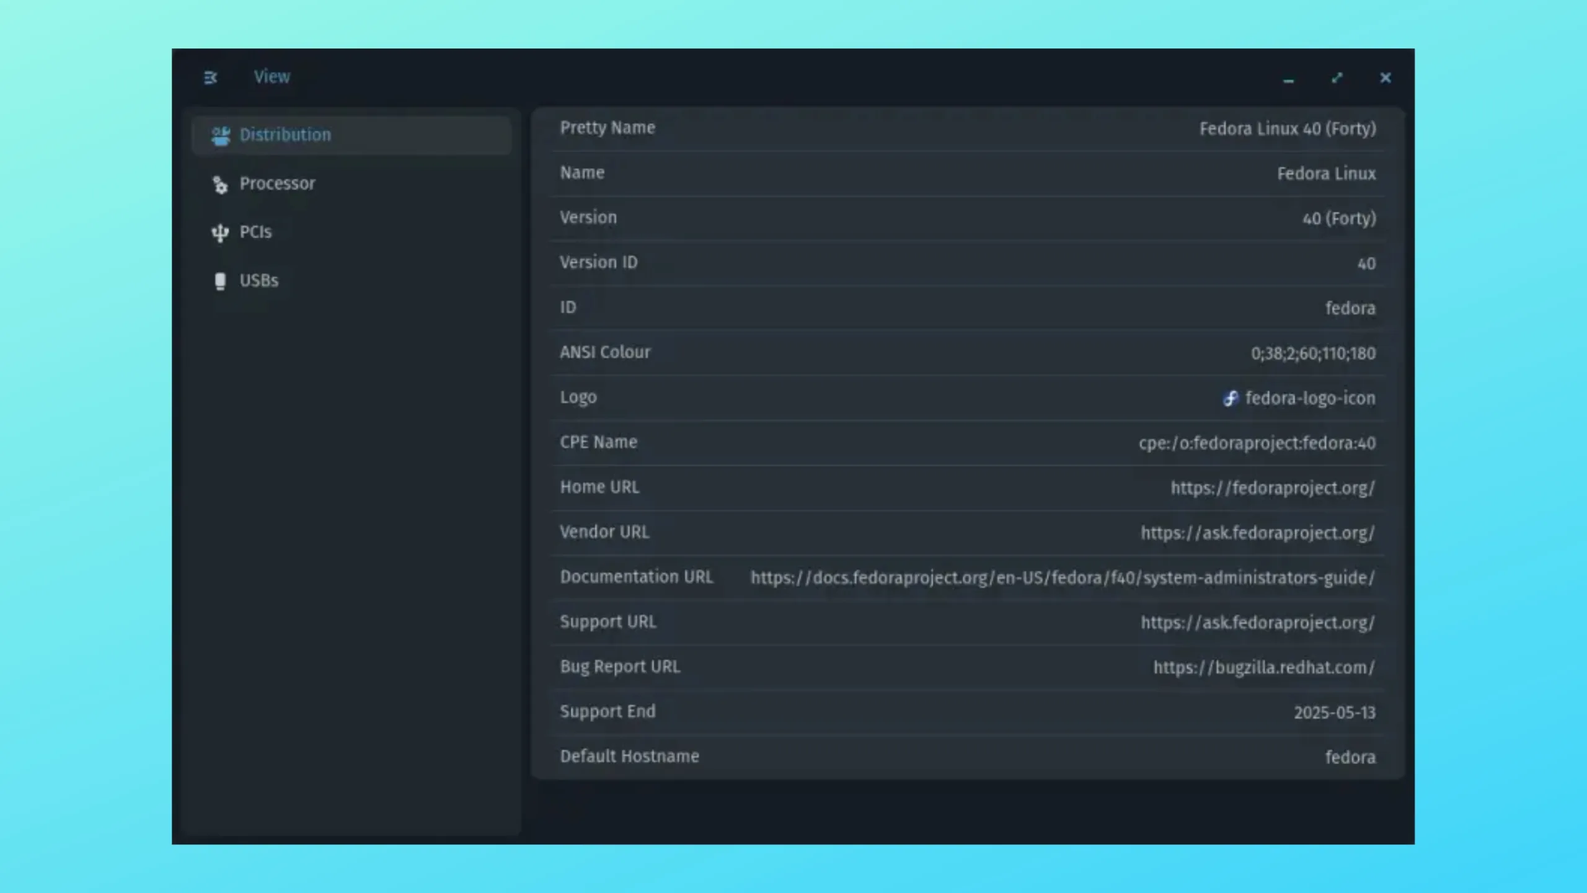This screenshot has height=893, width=1587.
Task: Click the Support End label
Action: (608, 711)
